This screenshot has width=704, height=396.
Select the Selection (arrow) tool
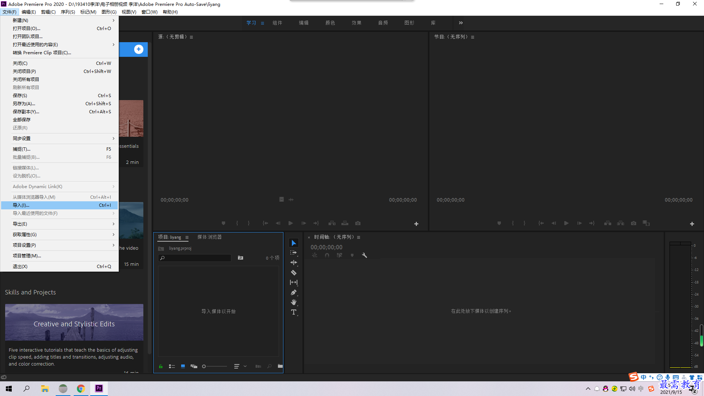coord(294,243)
